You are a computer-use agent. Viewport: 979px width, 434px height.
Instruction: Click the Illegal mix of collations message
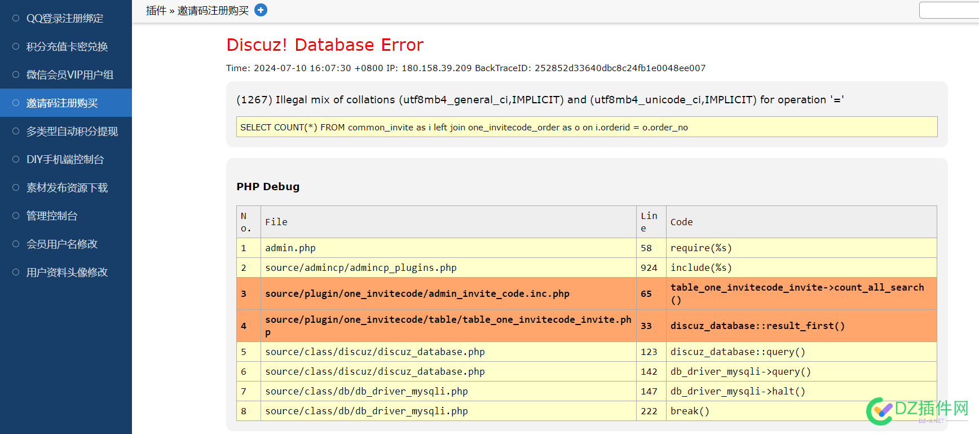(540, 100)
